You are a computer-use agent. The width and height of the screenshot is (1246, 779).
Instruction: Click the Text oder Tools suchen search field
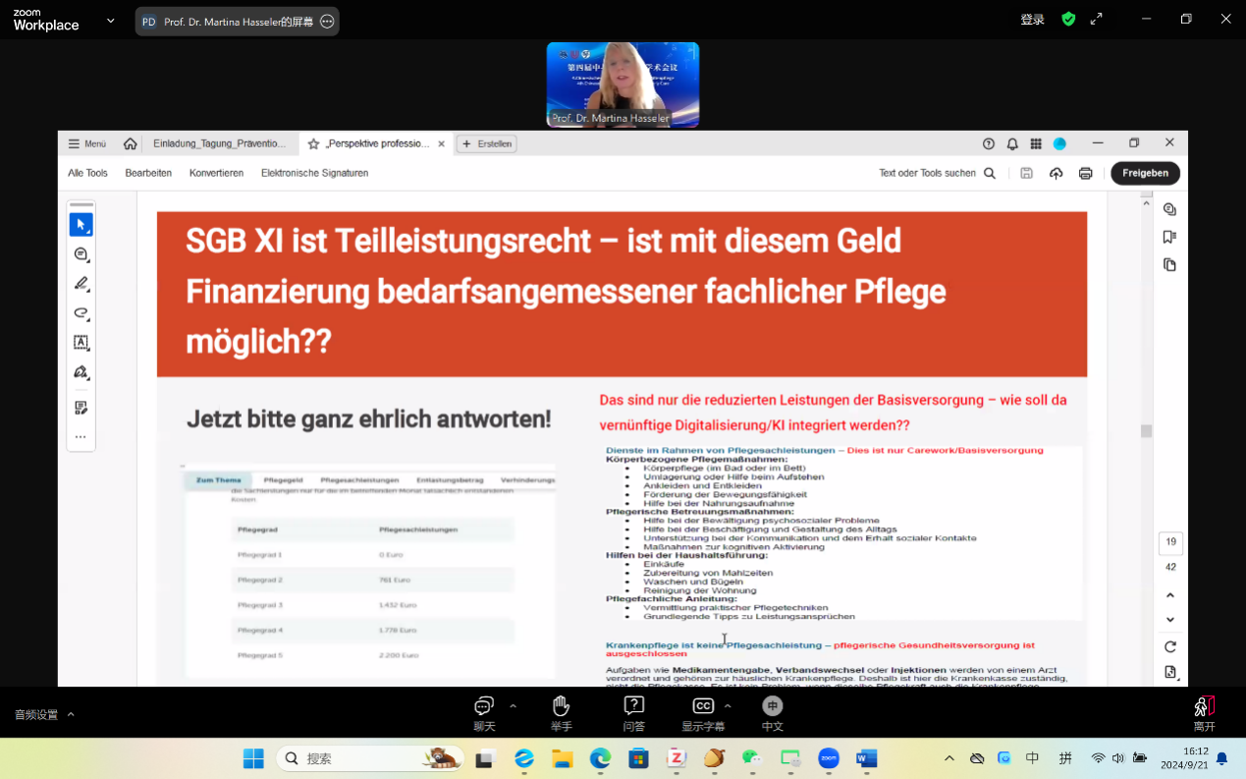click(937, 173)
